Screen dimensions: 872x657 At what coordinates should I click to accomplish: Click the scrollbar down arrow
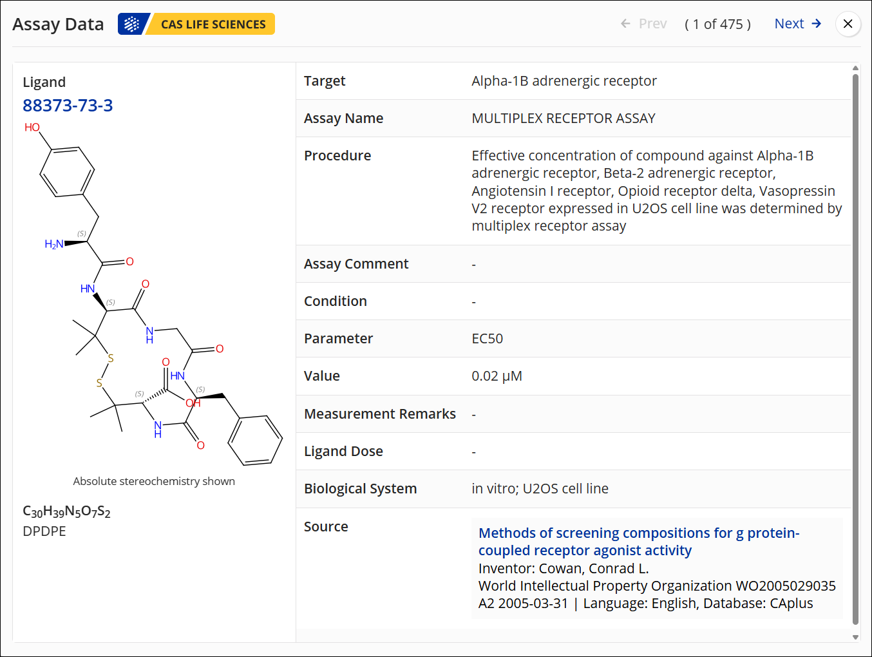click(855, 637)
